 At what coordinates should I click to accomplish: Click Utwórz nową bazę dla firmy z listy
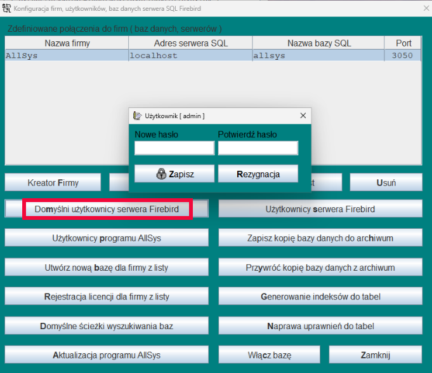click(107, 267)
